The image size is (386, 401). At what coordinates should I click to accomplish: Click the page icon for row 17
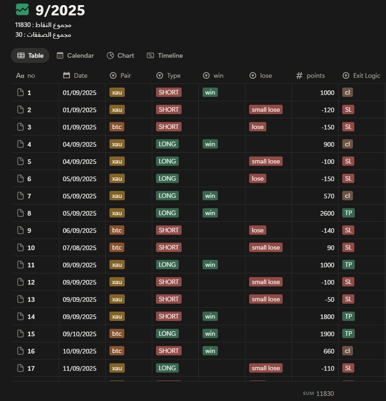(20, 368)
